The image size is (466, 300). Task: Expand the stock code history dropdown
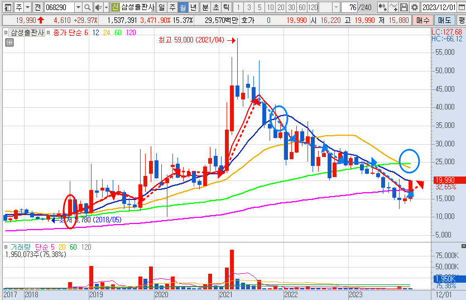(x=78, y=7)
